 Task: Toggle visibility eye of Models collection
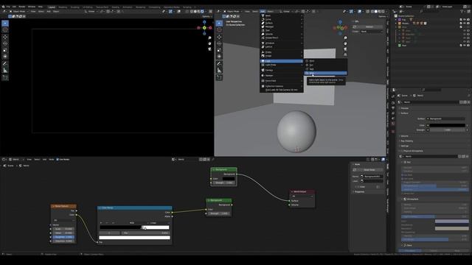(465, 23)
